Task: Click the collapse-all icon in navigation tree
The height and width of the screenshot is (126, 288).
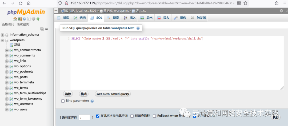Action: tap(42, 29)
